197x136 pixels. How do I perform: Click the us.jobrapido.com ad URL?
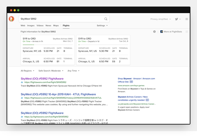(137, 104)
